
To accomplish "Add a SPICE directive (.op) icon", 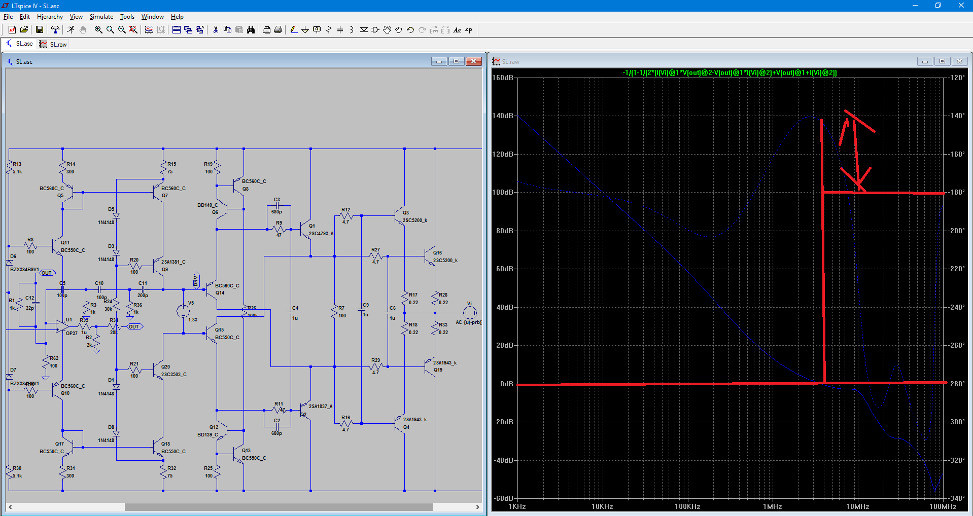I will [x=469, y=30].
